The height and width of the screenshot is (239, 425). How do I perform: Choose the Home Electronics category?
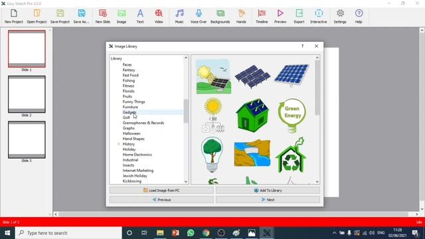click(137, 155)
